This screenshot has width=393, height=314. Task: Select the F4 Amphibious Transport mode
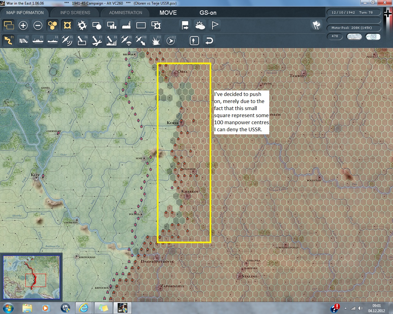click(x=53, y=40)
